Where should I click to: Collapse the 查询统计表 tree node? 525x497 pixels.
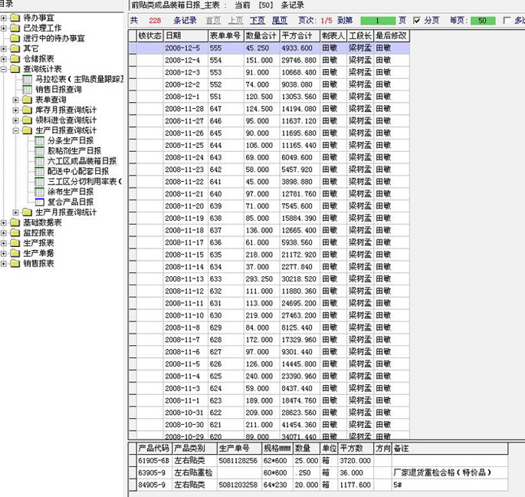5,69
